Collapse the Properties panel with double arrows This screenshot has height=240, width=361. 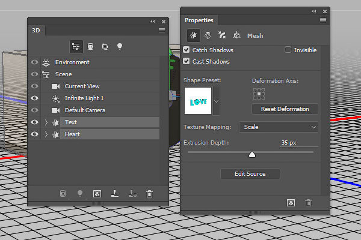(x=314, y=11)
